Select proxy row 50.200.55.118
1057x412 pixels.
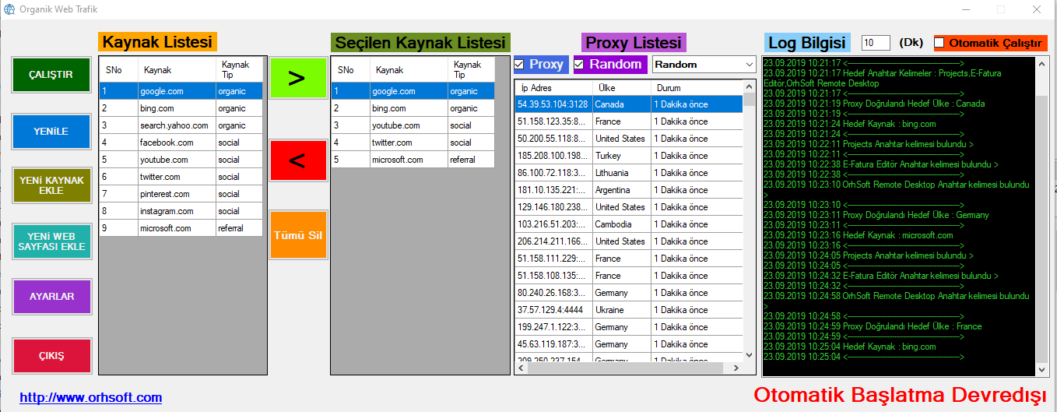[x=629, y=138]
